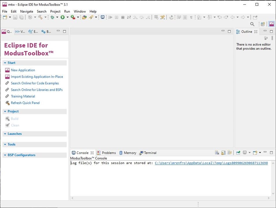Open the Help menu
This screenshot has width=276, height=208.
tap(93, 12)
